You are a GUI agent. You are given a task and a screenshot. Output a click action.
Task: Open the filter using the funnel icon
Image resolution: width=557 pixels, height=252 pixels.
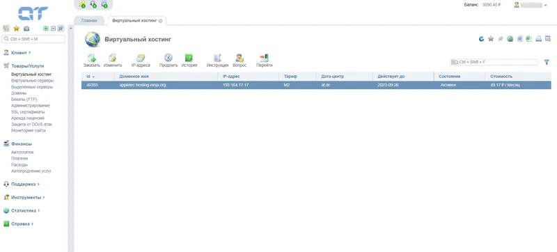(x=547, y=62)
